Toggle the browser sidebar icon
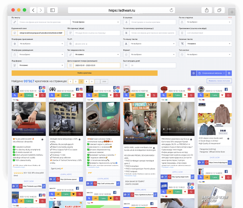243x208 pixels. [x=52, y=10]
